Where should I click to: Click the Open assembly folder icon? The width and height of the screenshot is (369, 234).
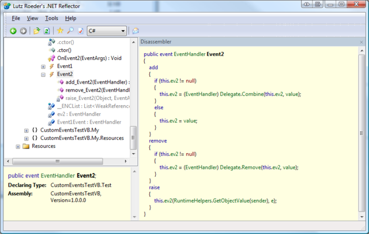click(36, 31)
